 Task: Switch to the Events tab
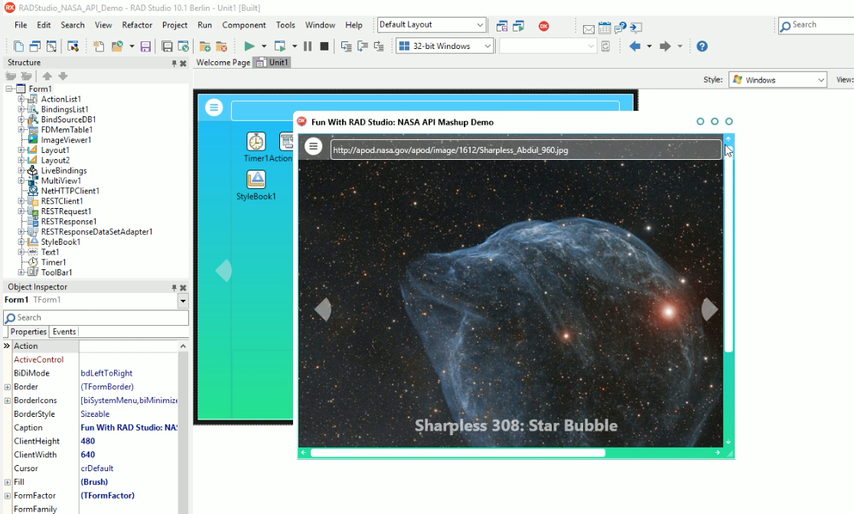coord(64,332)
